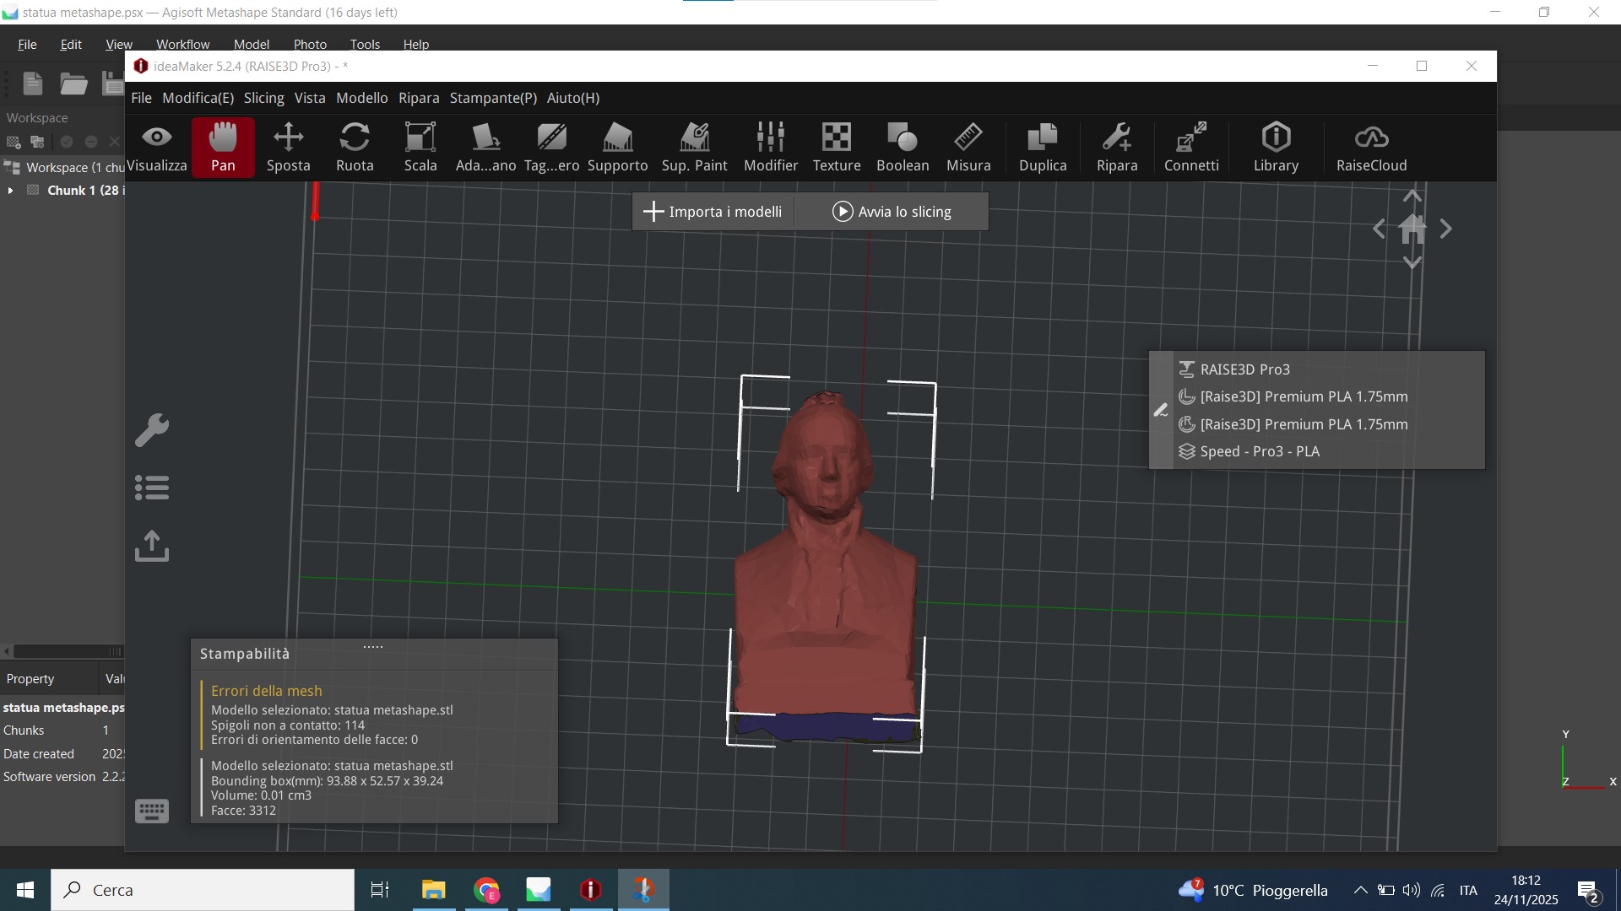The image size is (1621, 911).
Task: Open the Speed - Pro3 - PLA template selector
Action: tap(1260, 451)
